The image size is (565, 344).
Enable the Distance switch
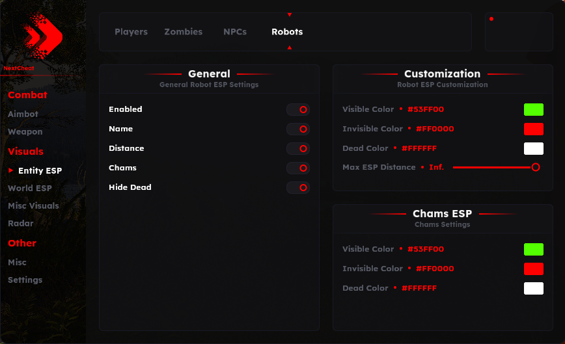(x=298, y=148)
